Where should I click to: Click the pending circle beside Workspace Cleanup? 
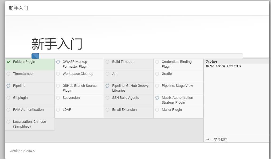pos(58,74)
